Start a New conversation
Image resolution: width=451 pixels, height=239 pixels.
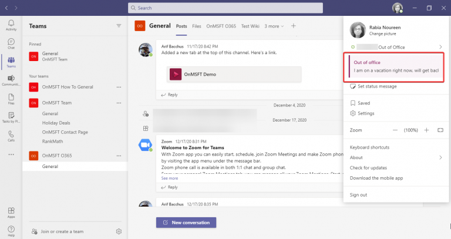click(x=186, y=223)
